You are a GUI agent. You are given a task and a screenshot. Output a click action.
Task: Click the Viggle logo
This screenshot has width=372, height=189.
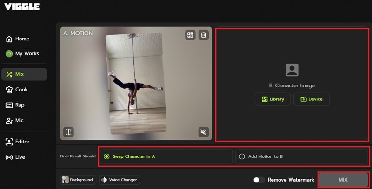[22, 7]
